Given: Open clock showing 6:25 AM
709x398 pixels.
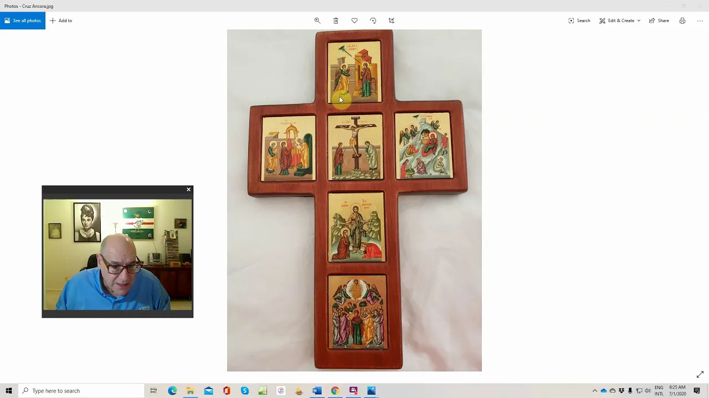Looking at the screenshot, I should (677, 391).
